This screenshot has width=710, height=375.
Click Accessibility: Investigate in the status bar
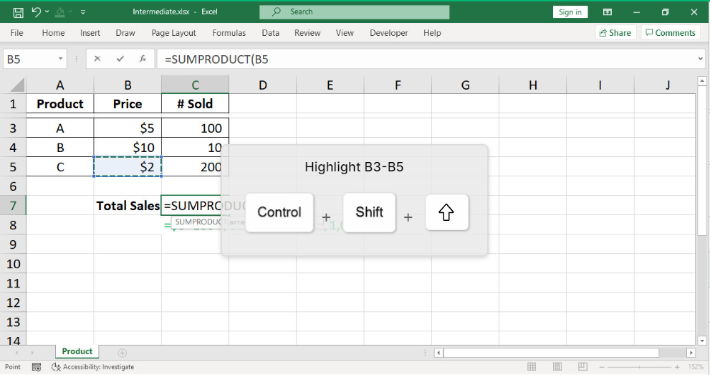(x=93, y=367)
